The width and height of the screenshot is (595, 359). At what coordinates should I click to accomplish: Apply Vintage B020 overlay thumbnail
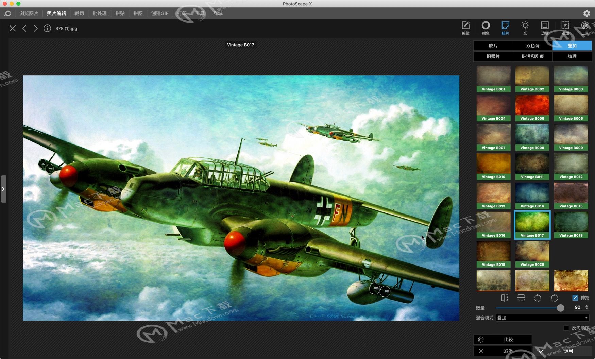[x=532, y=254]
